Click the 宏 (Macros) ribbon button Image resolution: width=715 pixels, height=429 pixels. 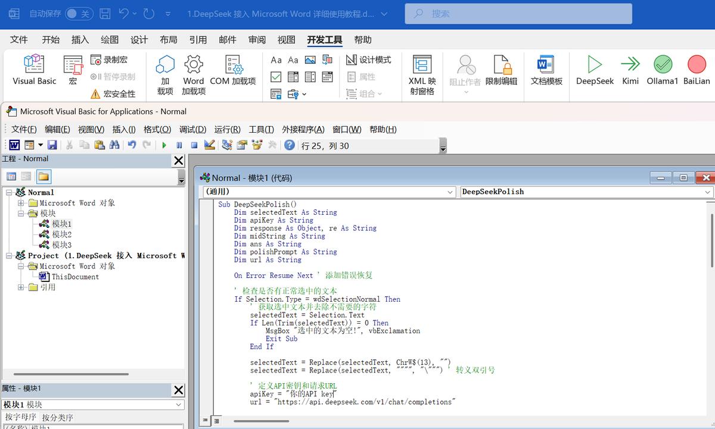click(73, 70)
